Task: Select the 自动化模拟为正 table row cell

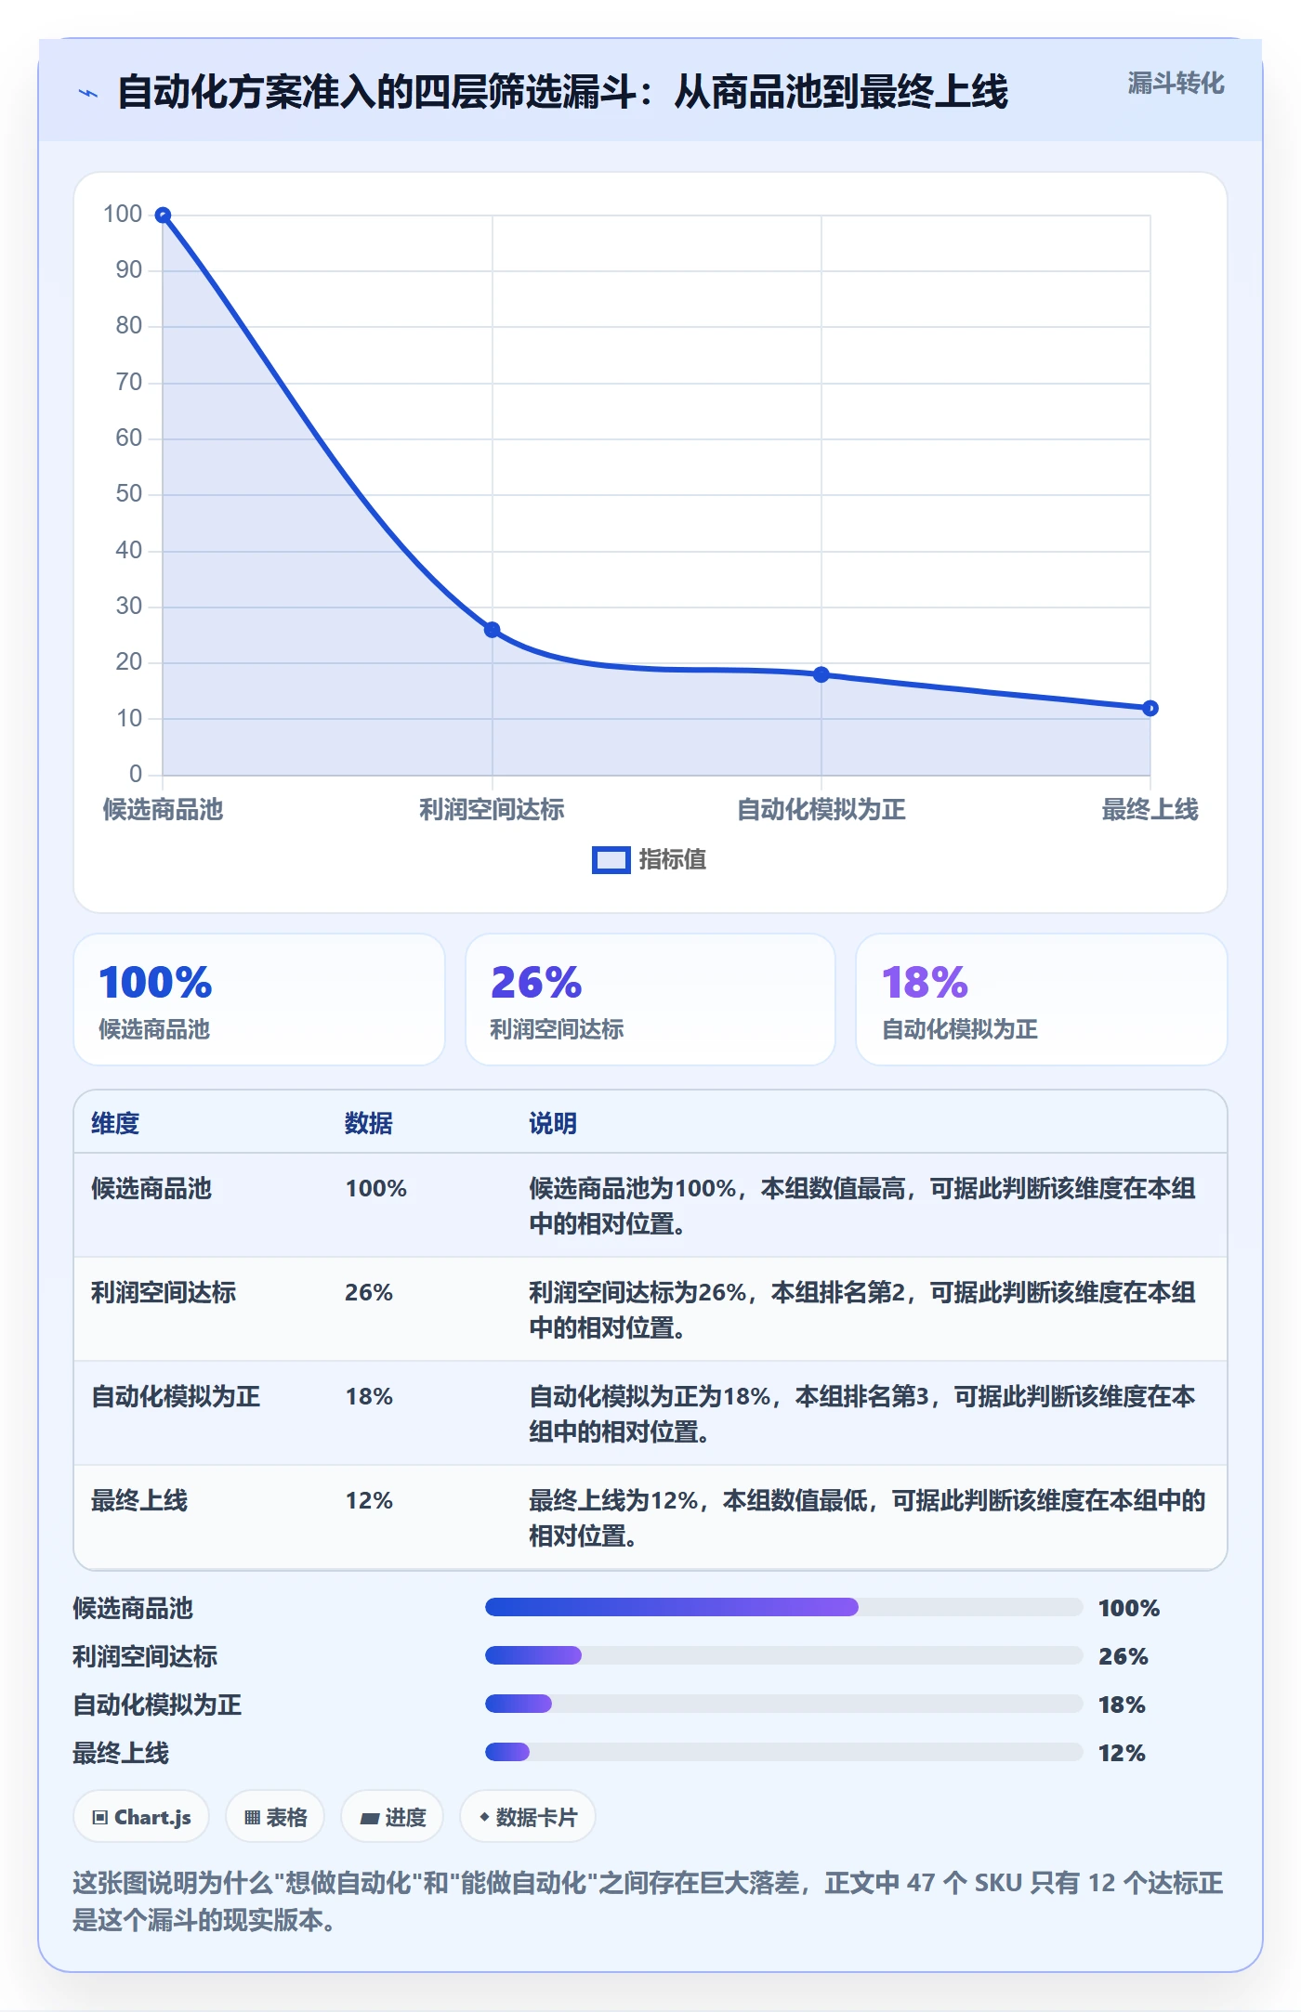Action: coord(176,1397)
